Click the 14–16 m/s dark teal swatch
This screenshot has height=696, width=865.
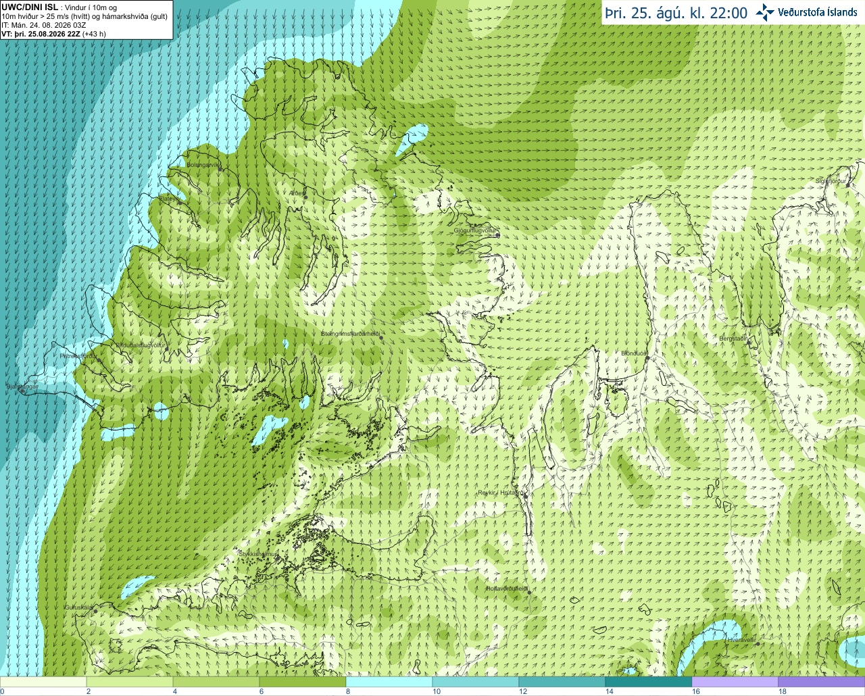[x=649, y=682]
